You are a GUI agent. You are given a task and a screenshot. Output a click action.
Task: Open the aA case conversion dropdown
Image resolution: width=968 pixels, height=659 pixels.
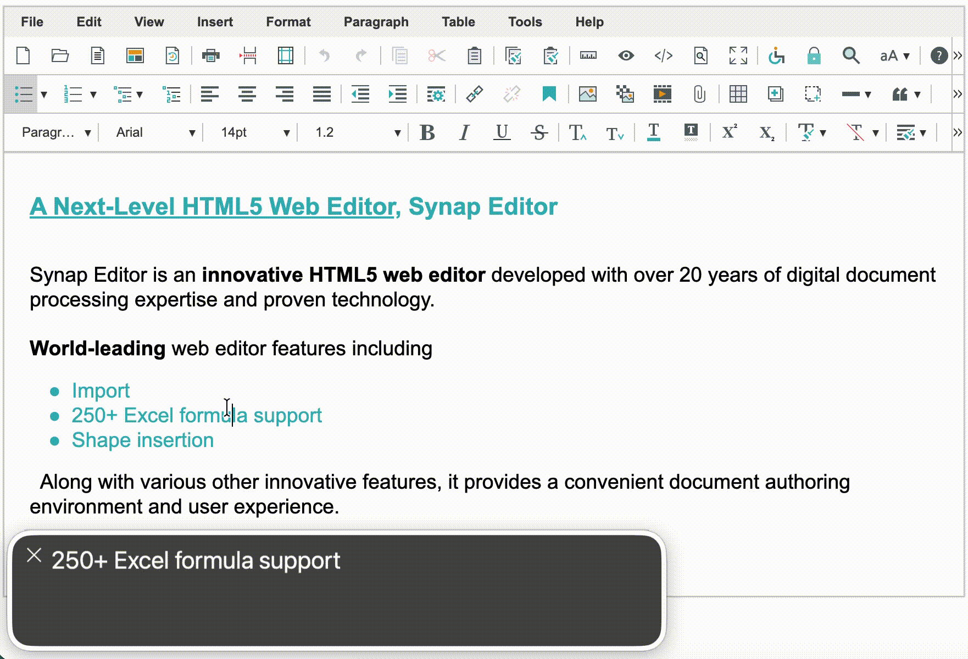tap(894, 55)
